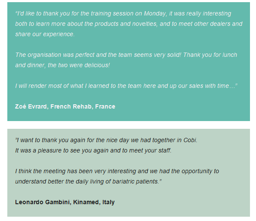Click the line 'share our experience.'
This screenshot has height=221, width=256.
coord(45,34)
